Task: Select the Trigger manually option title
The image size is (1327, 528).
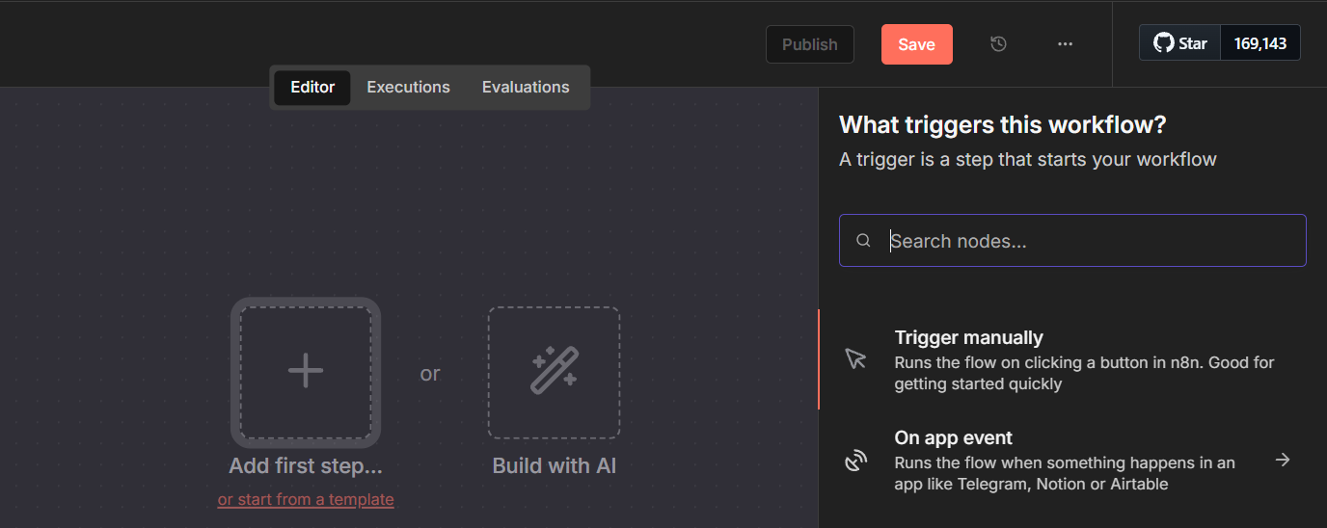Action: (x=968, y=337)
